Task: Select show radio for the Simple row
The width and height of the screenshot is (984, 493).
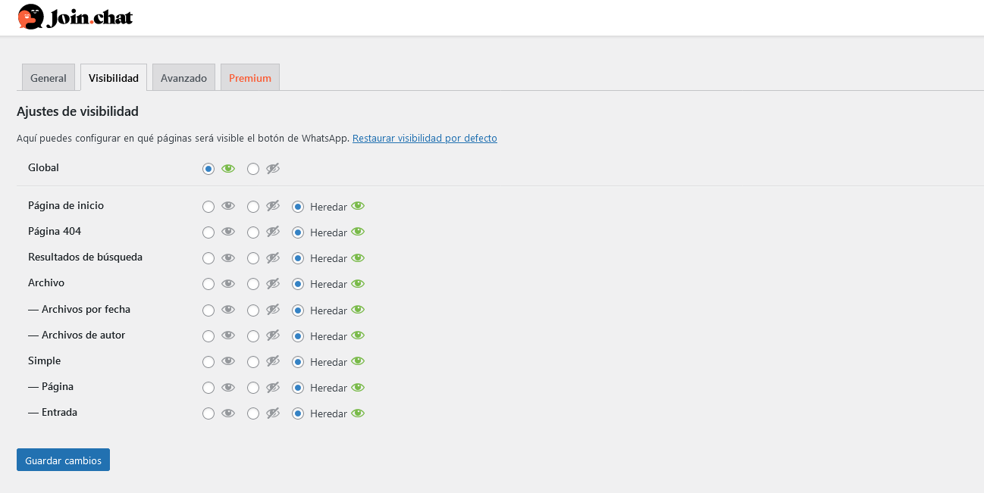Action: coord(208,362)
